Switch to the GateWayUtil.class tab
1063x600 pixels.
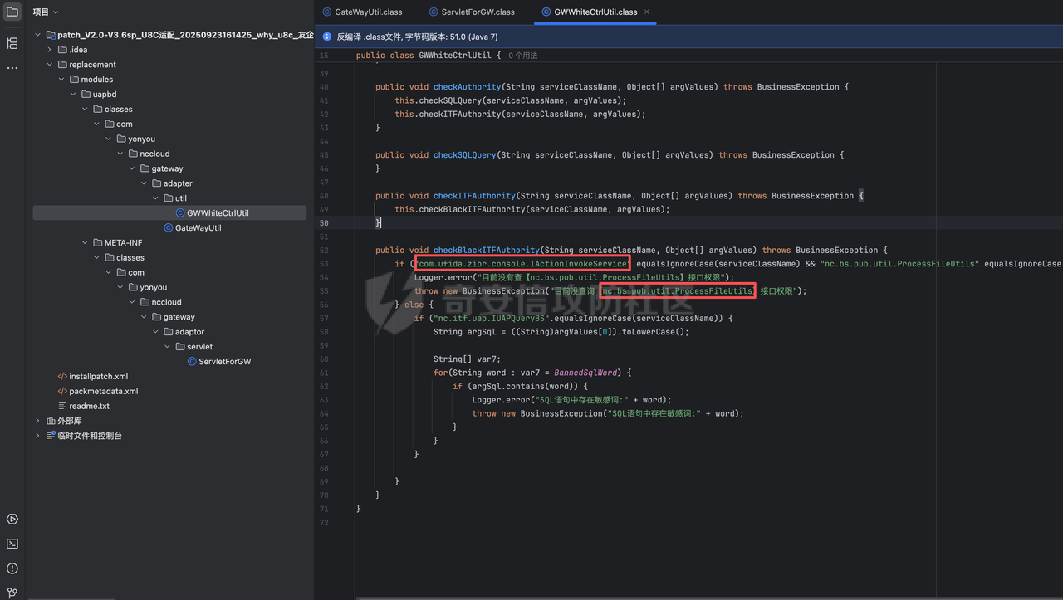361,12
